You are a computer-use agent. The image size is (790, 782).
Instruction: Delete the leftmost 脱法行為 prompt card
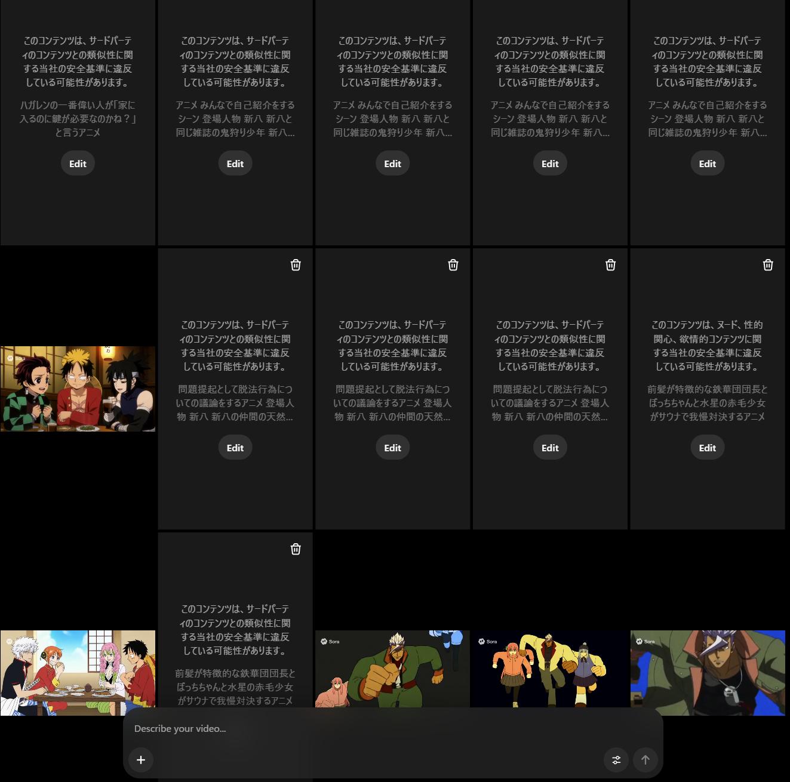[x=296, y=265]
